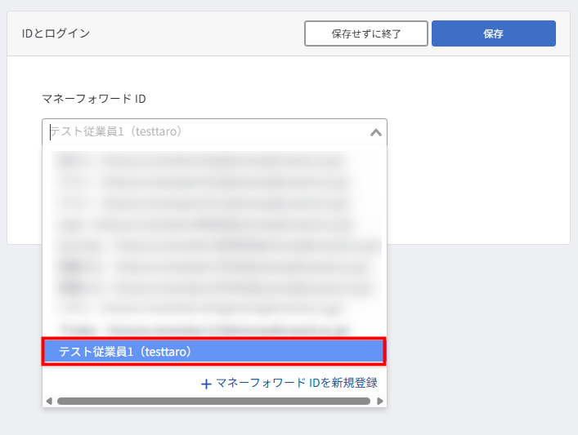578x435 pixels.
Task: Click the 保存 button
Action: [x=494, y=33]
